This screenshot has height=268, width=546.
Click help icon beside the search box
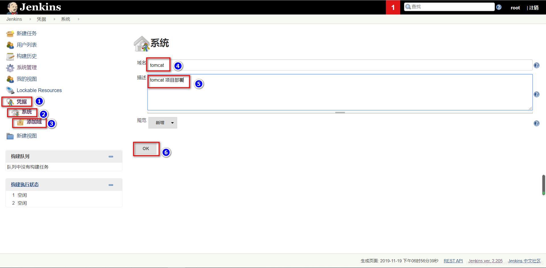[499, 7]
